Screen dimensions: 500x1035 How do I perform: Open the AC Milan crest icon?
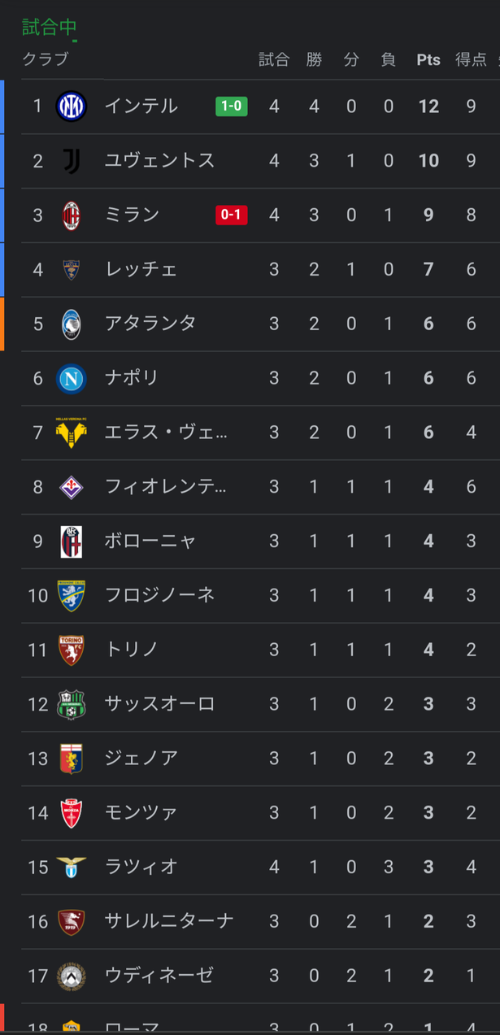pos(71,215)
